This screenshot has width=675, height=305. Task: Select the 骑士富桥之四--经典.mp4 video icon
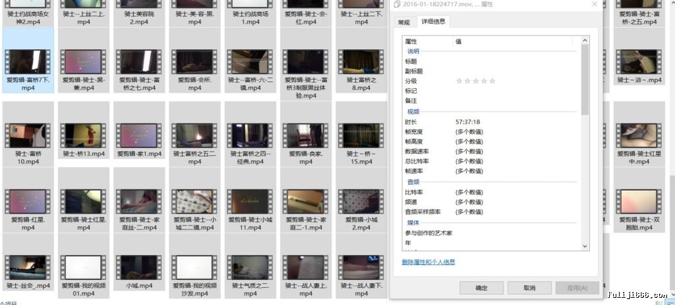250,135
